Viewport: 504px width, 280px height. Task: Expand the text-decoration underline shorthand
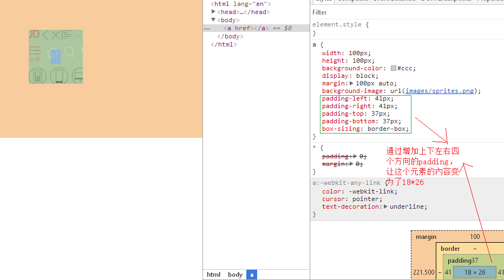click(385, 206)
